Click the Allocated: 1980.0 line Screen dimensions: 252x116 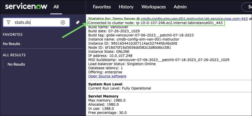pos(103,104)
